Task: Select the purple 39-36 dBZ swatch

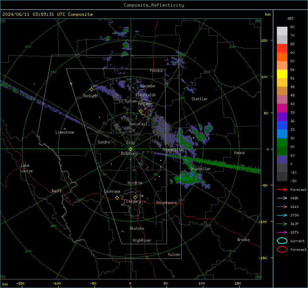Action: click(282, 117)
